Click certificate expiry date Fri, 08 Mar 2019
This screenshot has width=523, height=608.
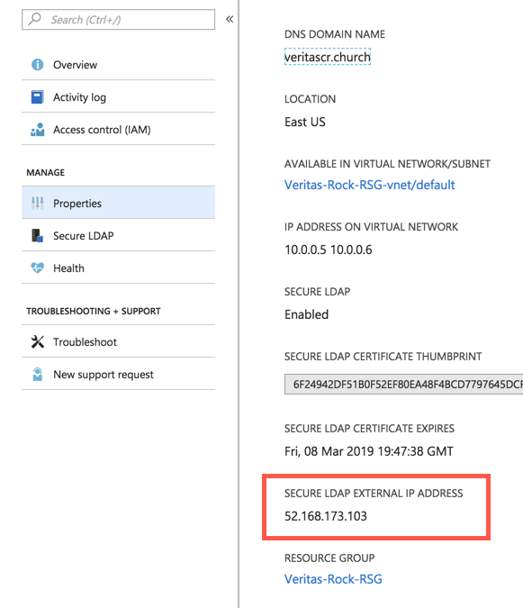[369, 451]
